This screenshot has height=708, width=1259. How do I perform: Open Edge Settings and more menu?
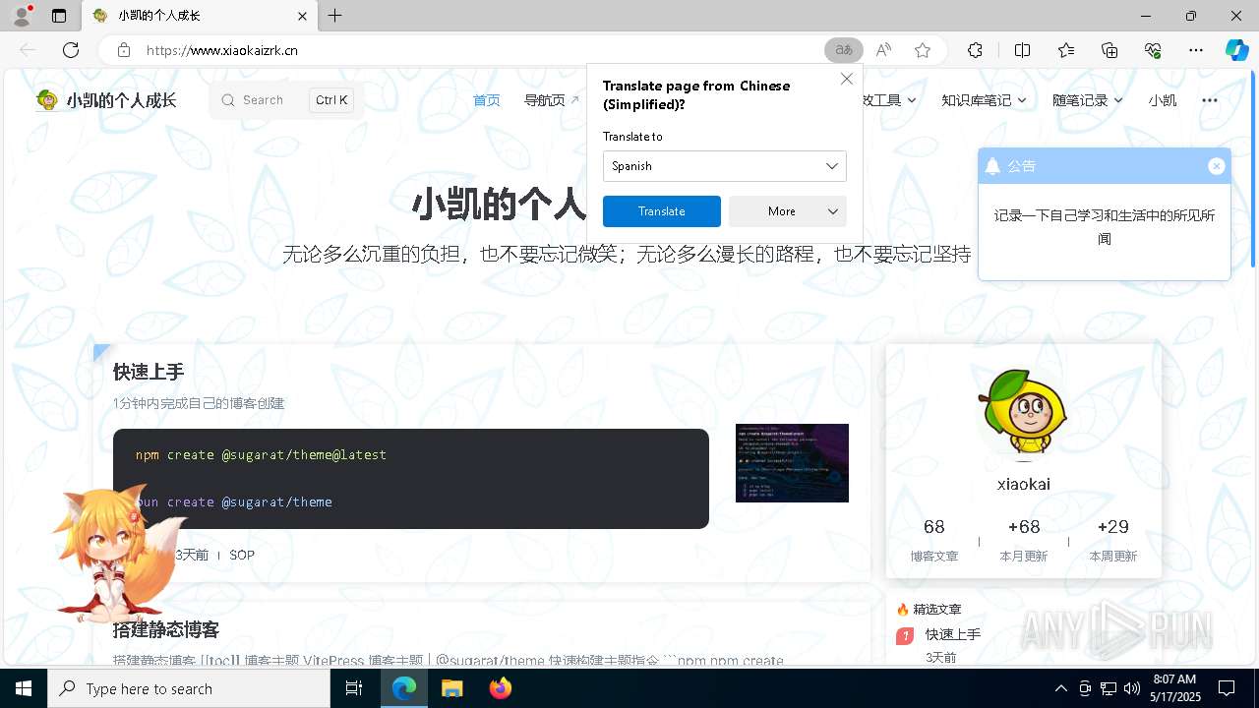[1196, 50]
